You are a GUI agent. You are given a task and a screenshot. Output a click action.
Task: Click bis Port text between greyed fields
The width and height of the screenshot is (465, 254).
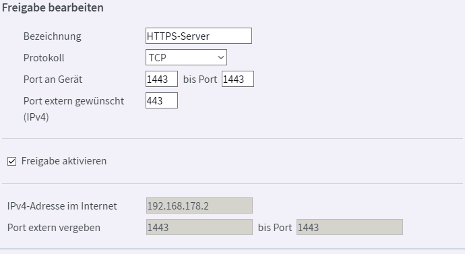coord(275,228)
